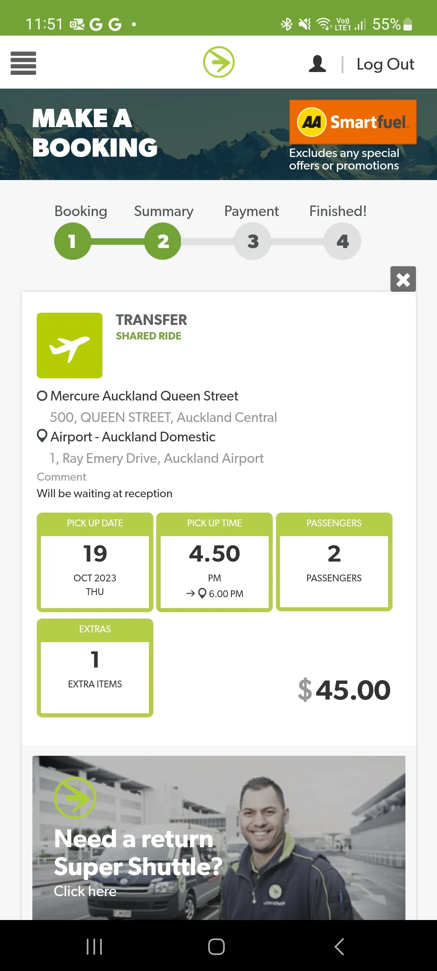Tap the drop-off pin icon by Airport
Image resolution: width=437 pixels, height=971 pixels.
pyautogui.click(x=42, y=436)
